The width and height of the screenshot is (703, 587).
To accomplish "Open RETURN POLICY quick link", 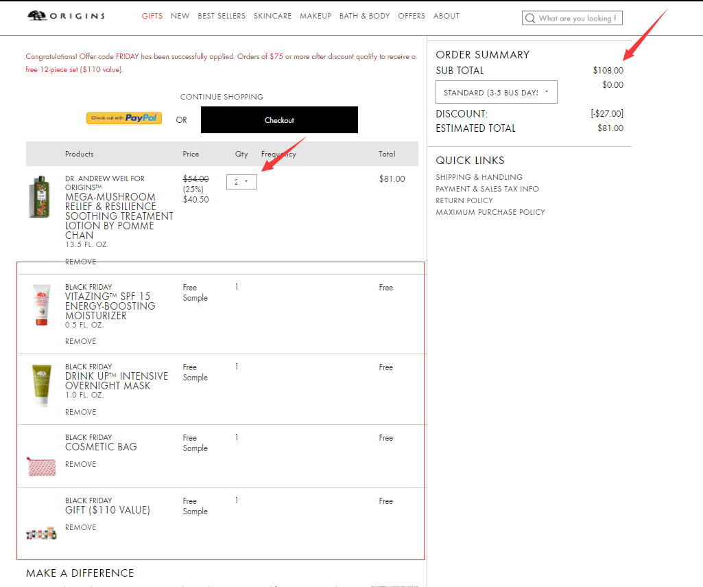I will coord(464,200).
